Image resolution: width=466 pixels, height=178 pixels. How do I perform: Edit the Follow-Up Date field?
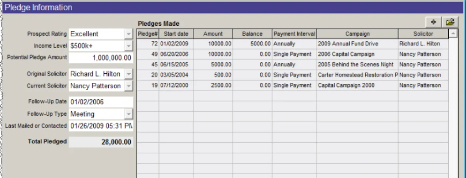click(101, 102)
